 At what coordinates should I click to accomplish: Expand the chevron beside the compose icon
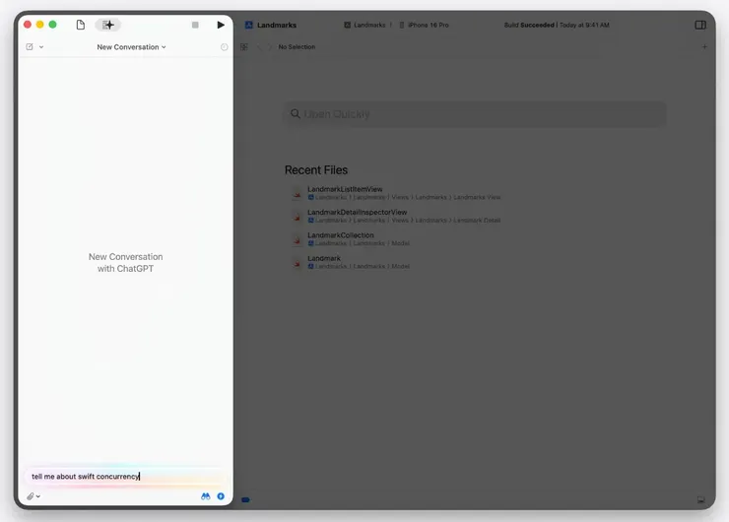point(41,47)
